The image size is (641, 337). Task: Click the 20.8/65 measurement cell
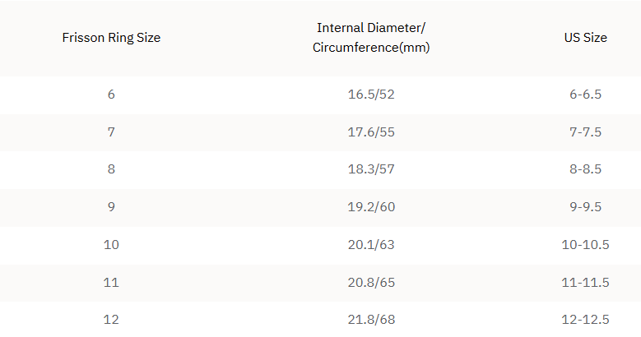pos(371,283)
